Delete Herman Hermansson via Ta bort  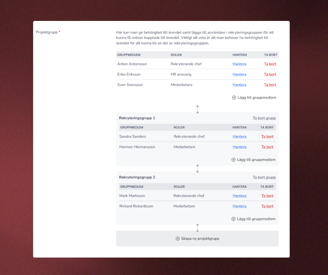coord(267,147)
